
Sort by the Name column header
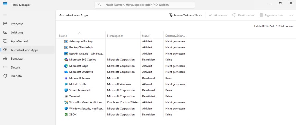coord(81,35)
